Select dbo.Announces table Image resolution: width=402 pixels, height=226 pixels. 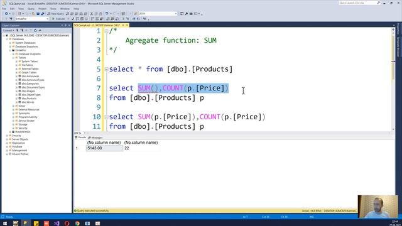[x=30, y=76]
